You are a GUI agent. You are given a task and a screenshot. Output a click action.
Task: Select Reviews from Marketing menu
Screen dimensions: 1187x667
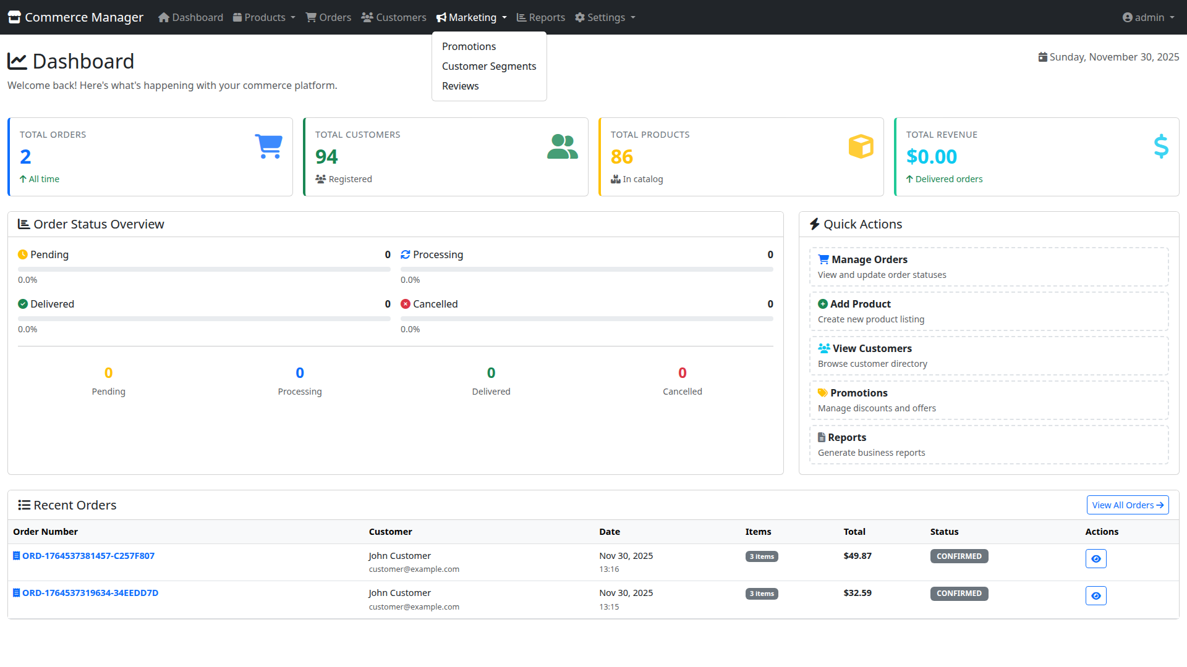click(x=460, y=86)
